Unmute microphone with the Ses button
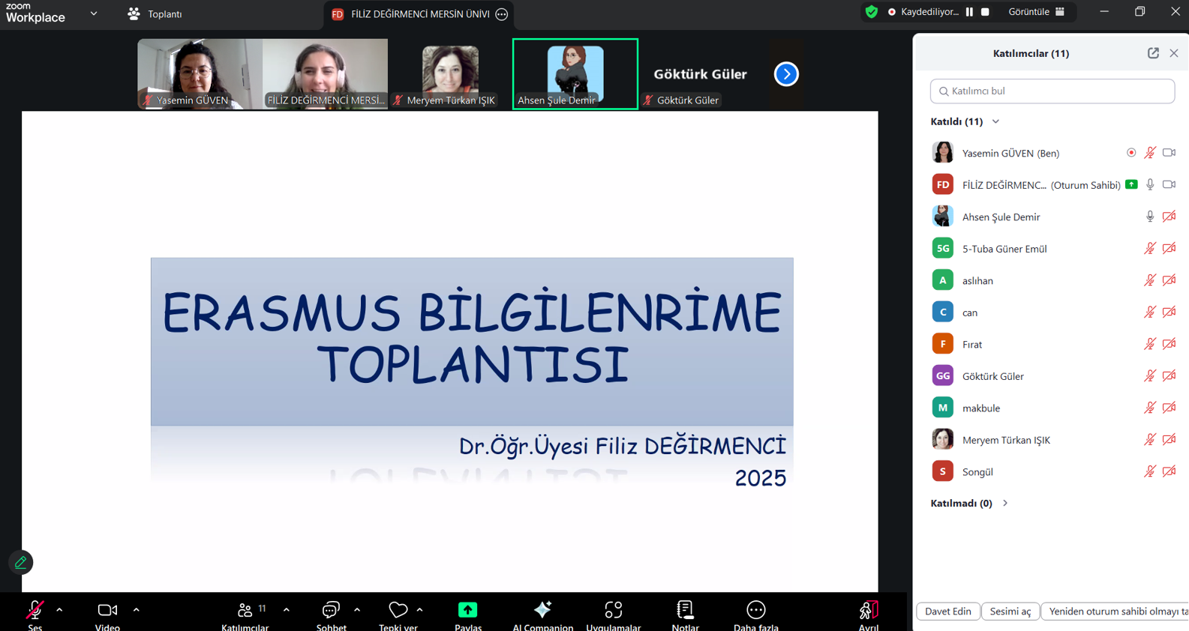 pyautogui.click(x=35, y=611)
